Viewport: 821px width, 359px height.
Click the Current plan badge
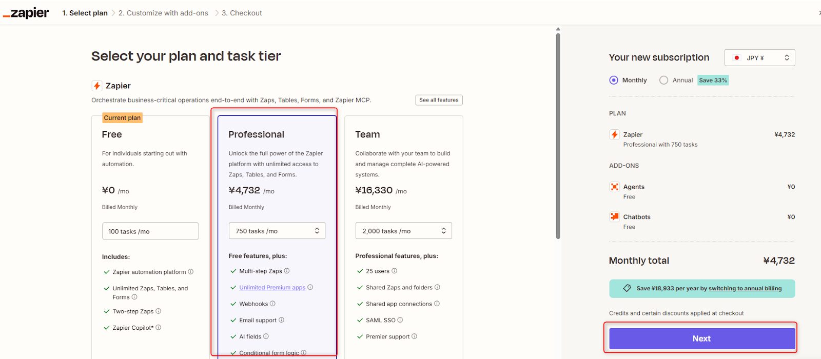coord(122,118)
